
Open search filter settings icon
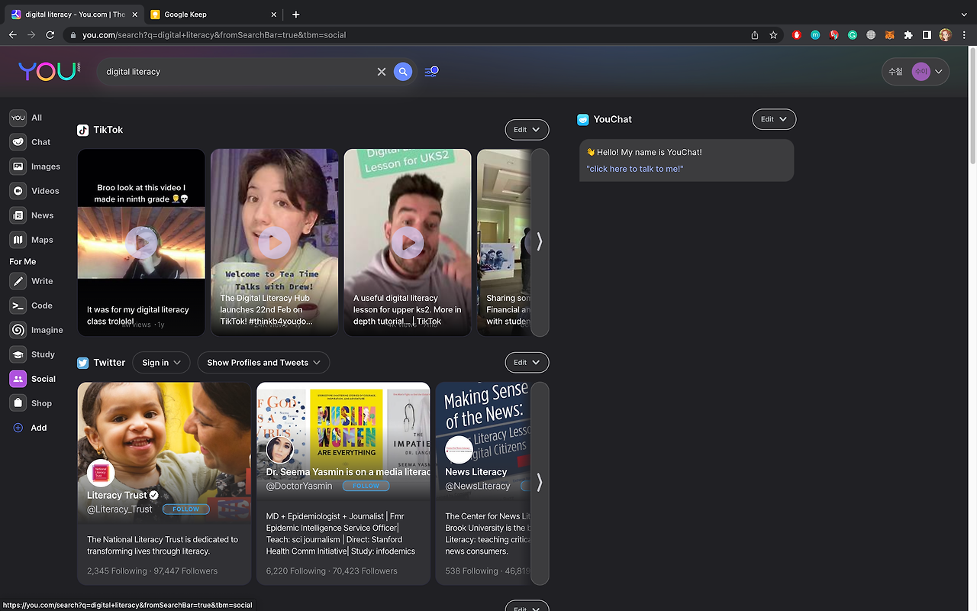coord(431,72)
